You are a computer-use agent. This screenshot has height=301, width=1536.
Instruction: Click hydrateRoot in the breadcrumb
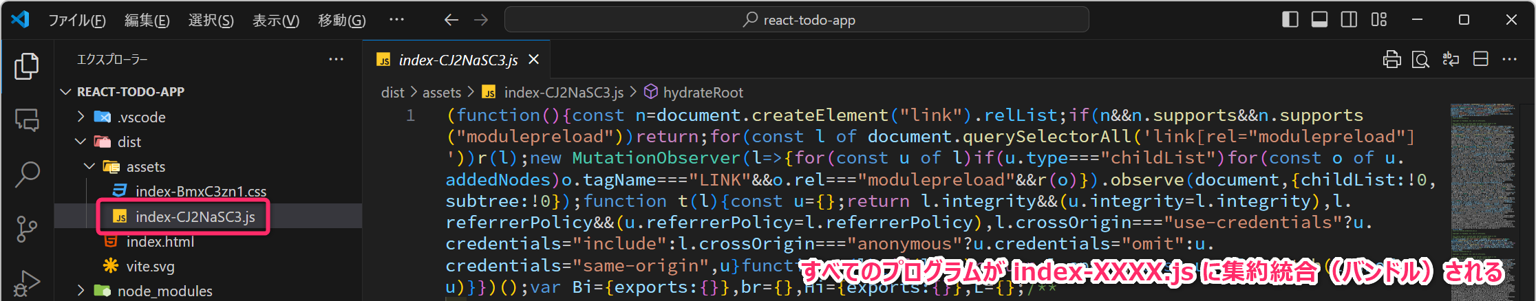tap(703, 92)
